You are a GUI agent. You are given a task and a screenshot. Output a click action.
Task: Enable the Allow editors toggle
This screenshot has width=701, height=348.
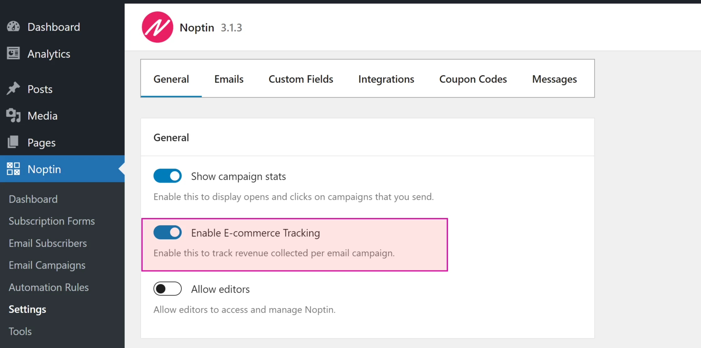click(x=167, y=289)
